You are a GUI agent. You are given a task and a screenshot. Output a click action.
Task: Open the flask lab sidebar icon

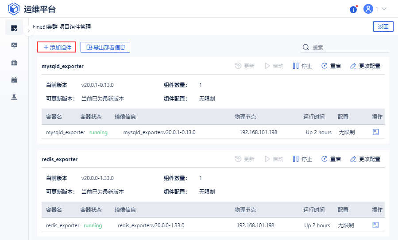pos(14,97)
